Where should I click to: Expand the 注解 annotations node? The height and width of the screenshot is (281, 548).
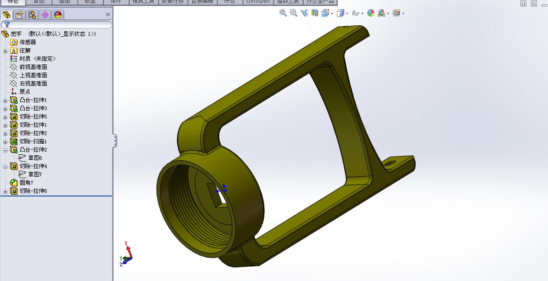pyautogui.click(x=5, y=51)
